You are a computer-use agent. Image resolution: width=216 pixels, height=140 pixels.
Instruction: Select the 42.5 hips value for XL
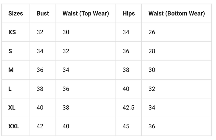click(x=128, y=108)
